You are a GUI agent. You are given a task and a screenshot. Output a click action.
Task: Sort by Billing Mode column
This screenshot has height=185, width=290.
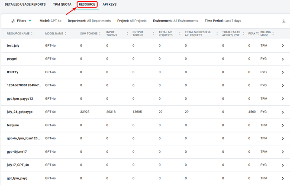pos(273,34)
